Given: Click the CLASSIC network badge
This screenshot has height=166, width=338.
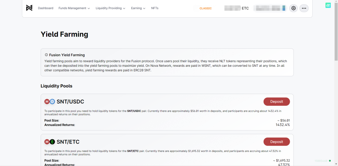Looking at the screenshot, I should click(x=206, y=8).
